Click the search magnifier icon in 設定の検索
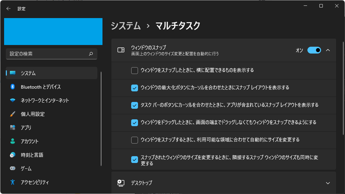Screen dimensions: 345x194 point(91,54)
